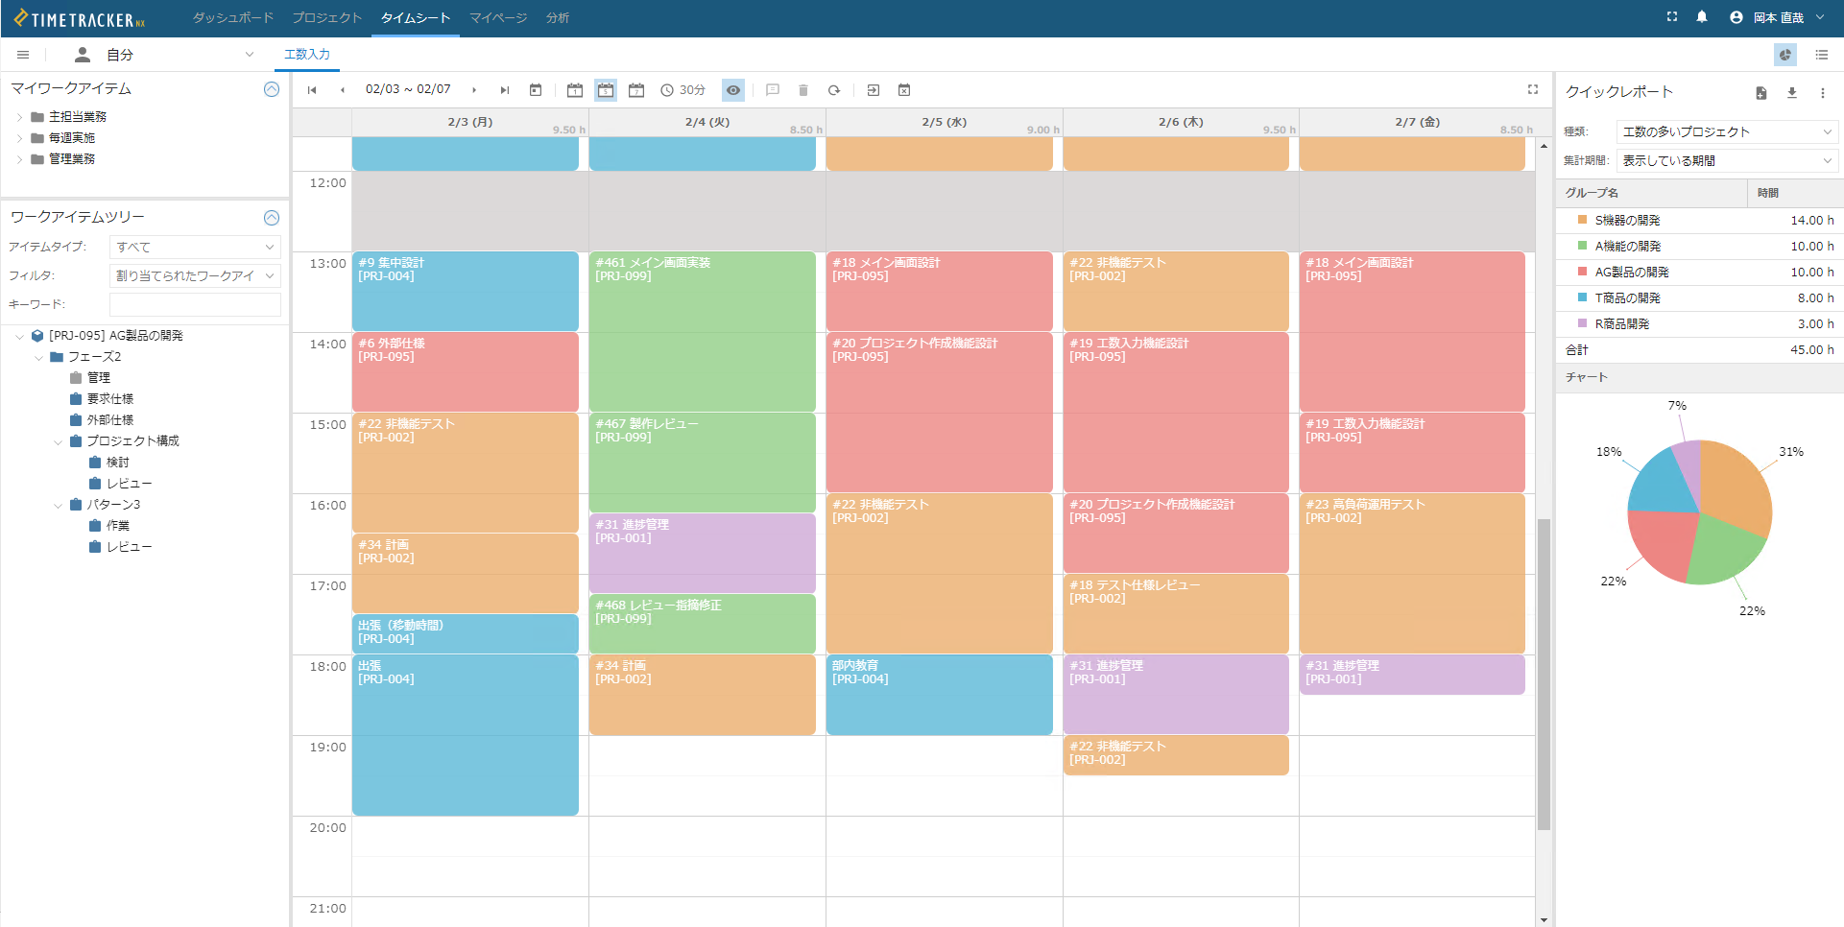
Task: Click the notification bell icon
Action: pyautogui.click(x=1702, y=17)
